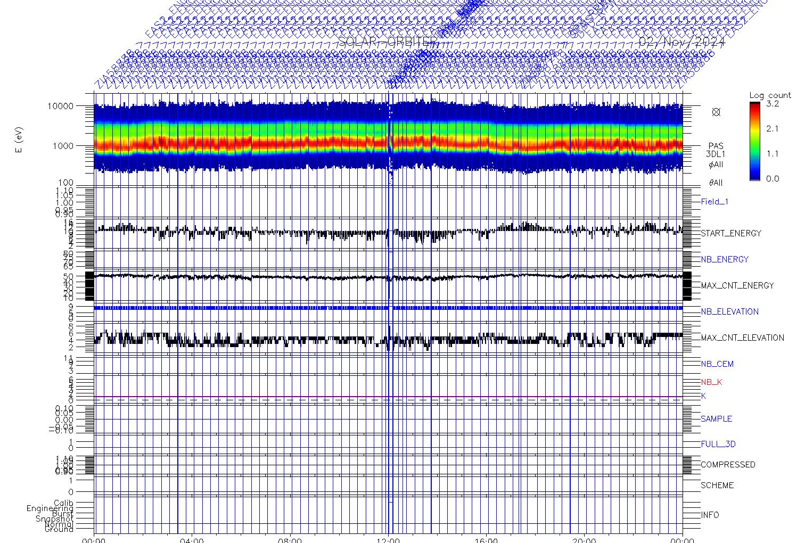This screenshot has width=805, height=543.
Task: Click the purple K value line
Action: [x=389, y=397]
